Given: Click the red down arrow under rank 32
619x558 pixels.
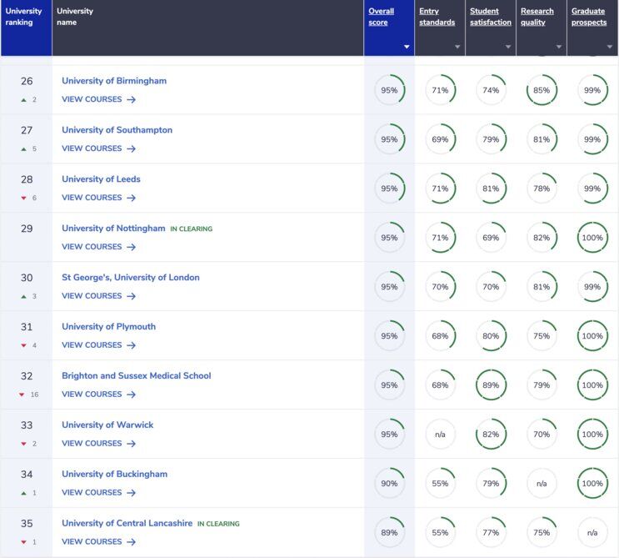Looking at the screenshot, I should coord(22,395).
